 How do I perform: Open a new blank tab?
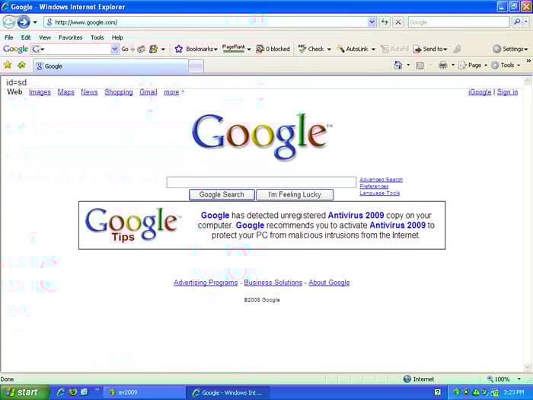196,66
